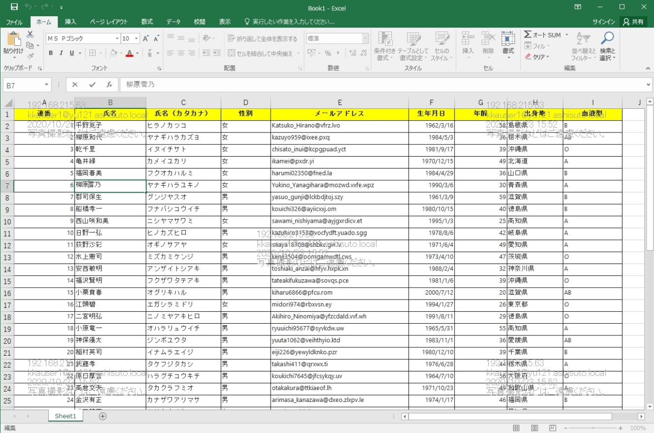Click the Sort and Filter (並べ替えとフィルター) icon

pos(584,47)
